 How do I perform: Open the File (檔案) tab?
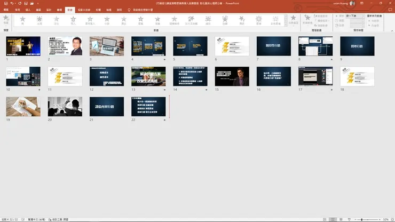click(6, 10)
